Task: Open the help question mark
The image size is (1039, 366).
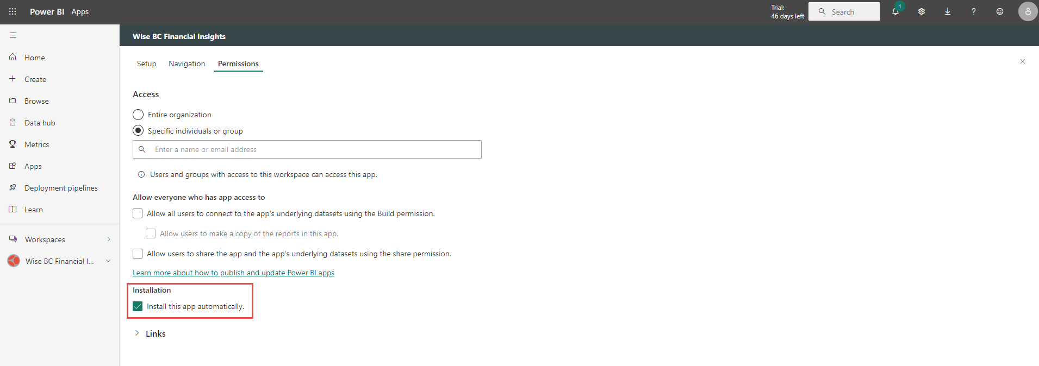Action: [x=974, y=11]
